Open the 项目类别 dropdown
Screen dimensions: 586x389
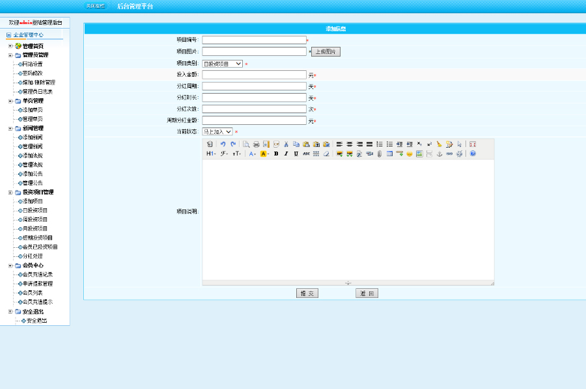click(222, 64)
